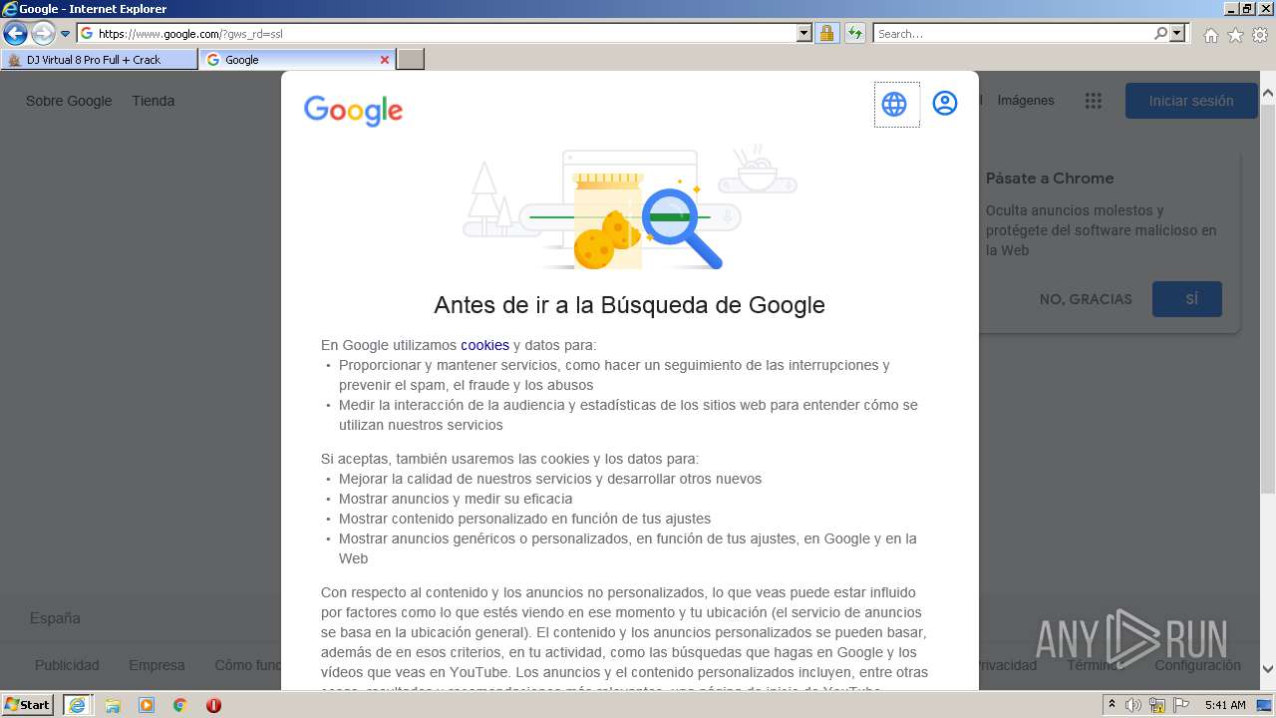Click the Google logo in dialog
1276x718 pixels.
353,110
